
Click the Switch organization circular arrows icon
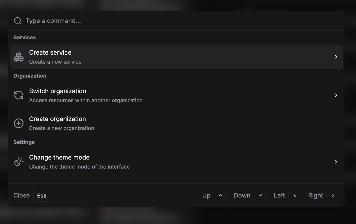[19, 95]
